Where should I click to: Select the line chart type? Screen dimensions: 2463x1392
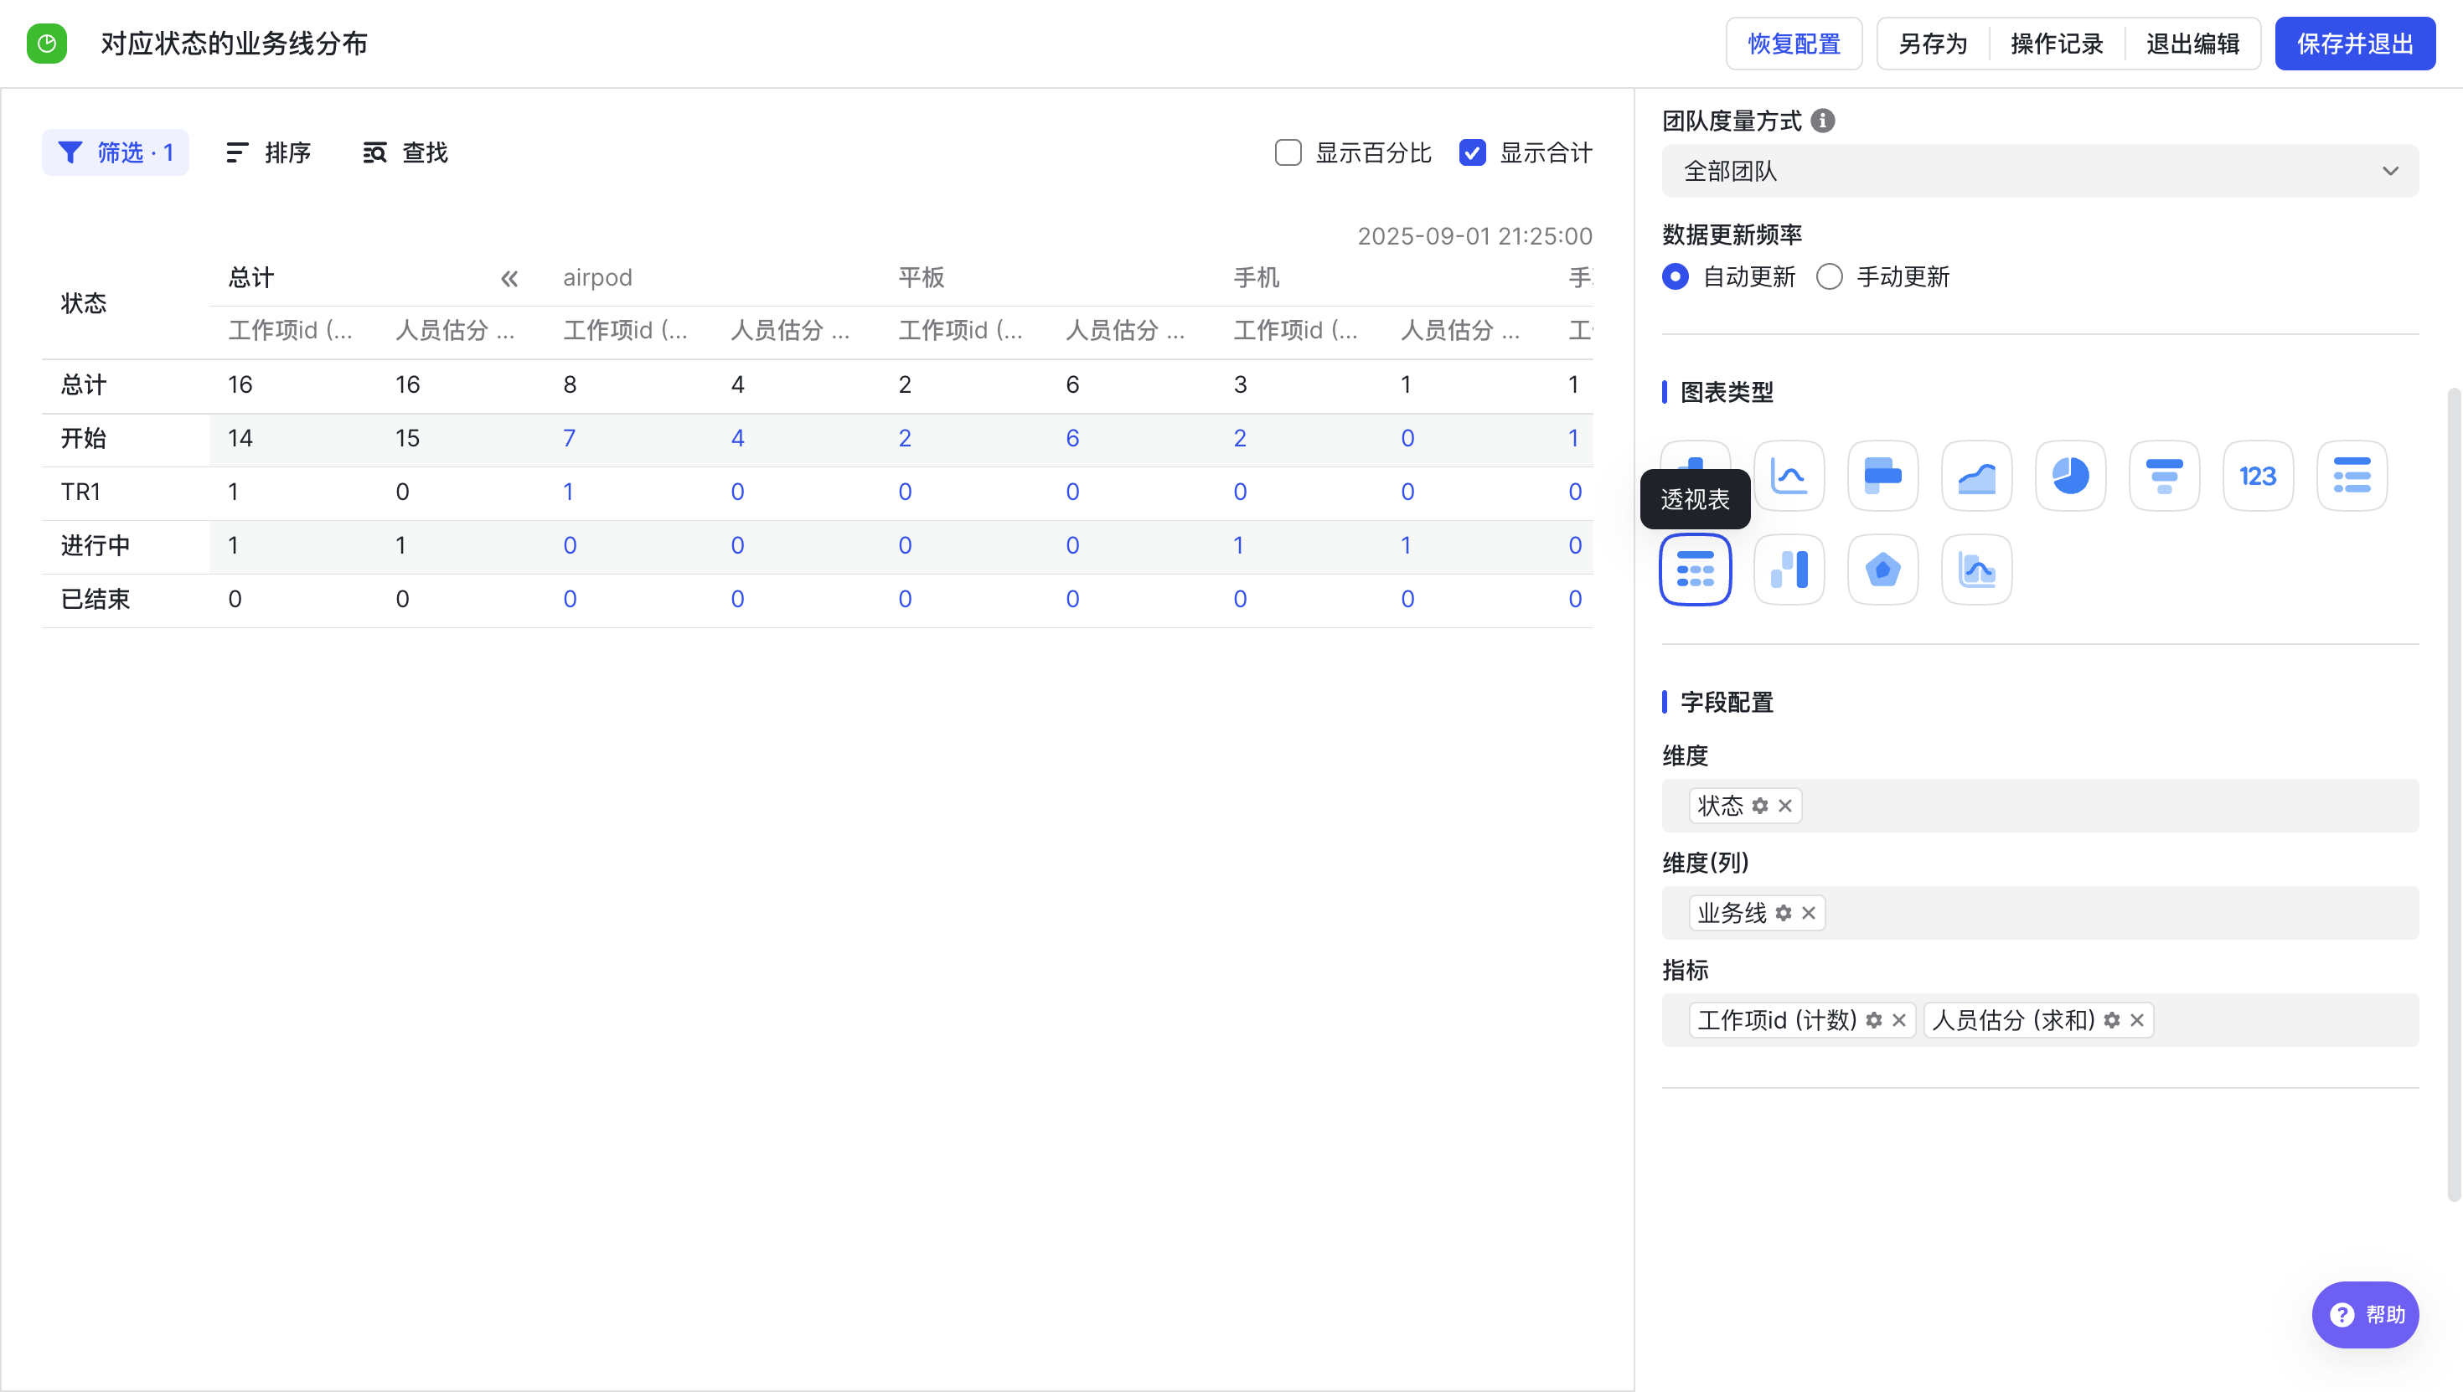pos(1789,476)
